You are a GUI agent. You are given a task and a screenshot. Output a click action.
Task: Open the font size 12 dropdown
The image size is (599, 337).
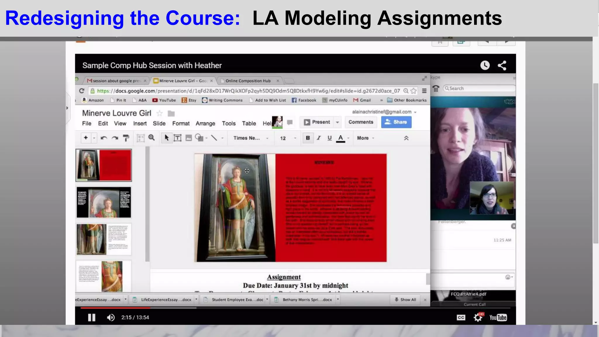pos(288,138)
